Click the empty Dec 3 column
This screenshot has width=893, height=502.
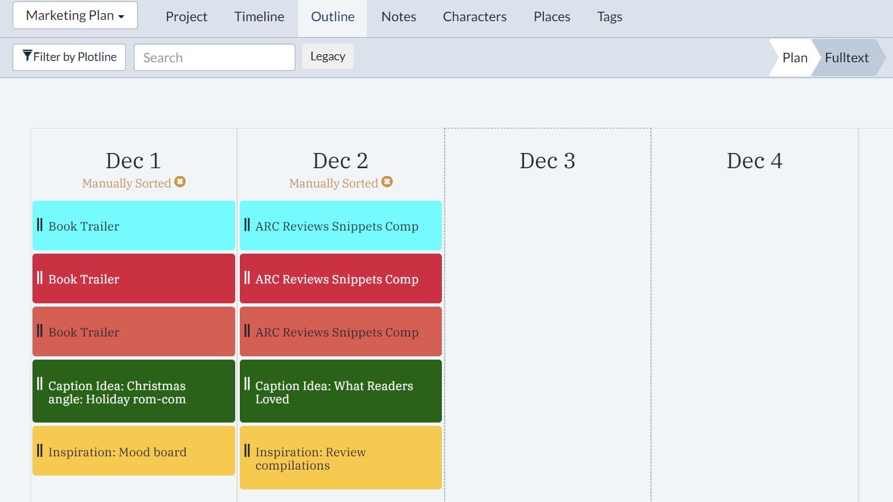[x=547, y=318]
